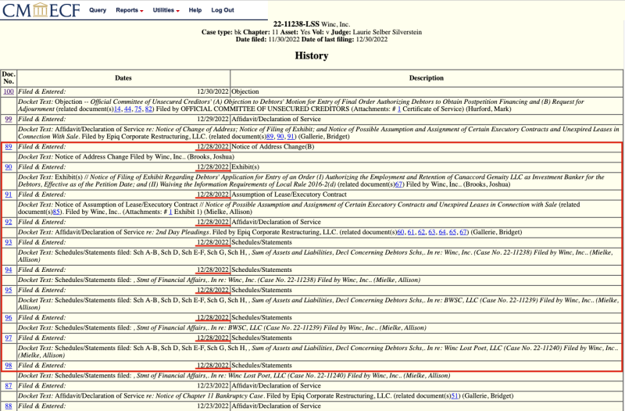Click the Dates column header
The height and width of the screenshot is (411, 625).
[123, 77]
